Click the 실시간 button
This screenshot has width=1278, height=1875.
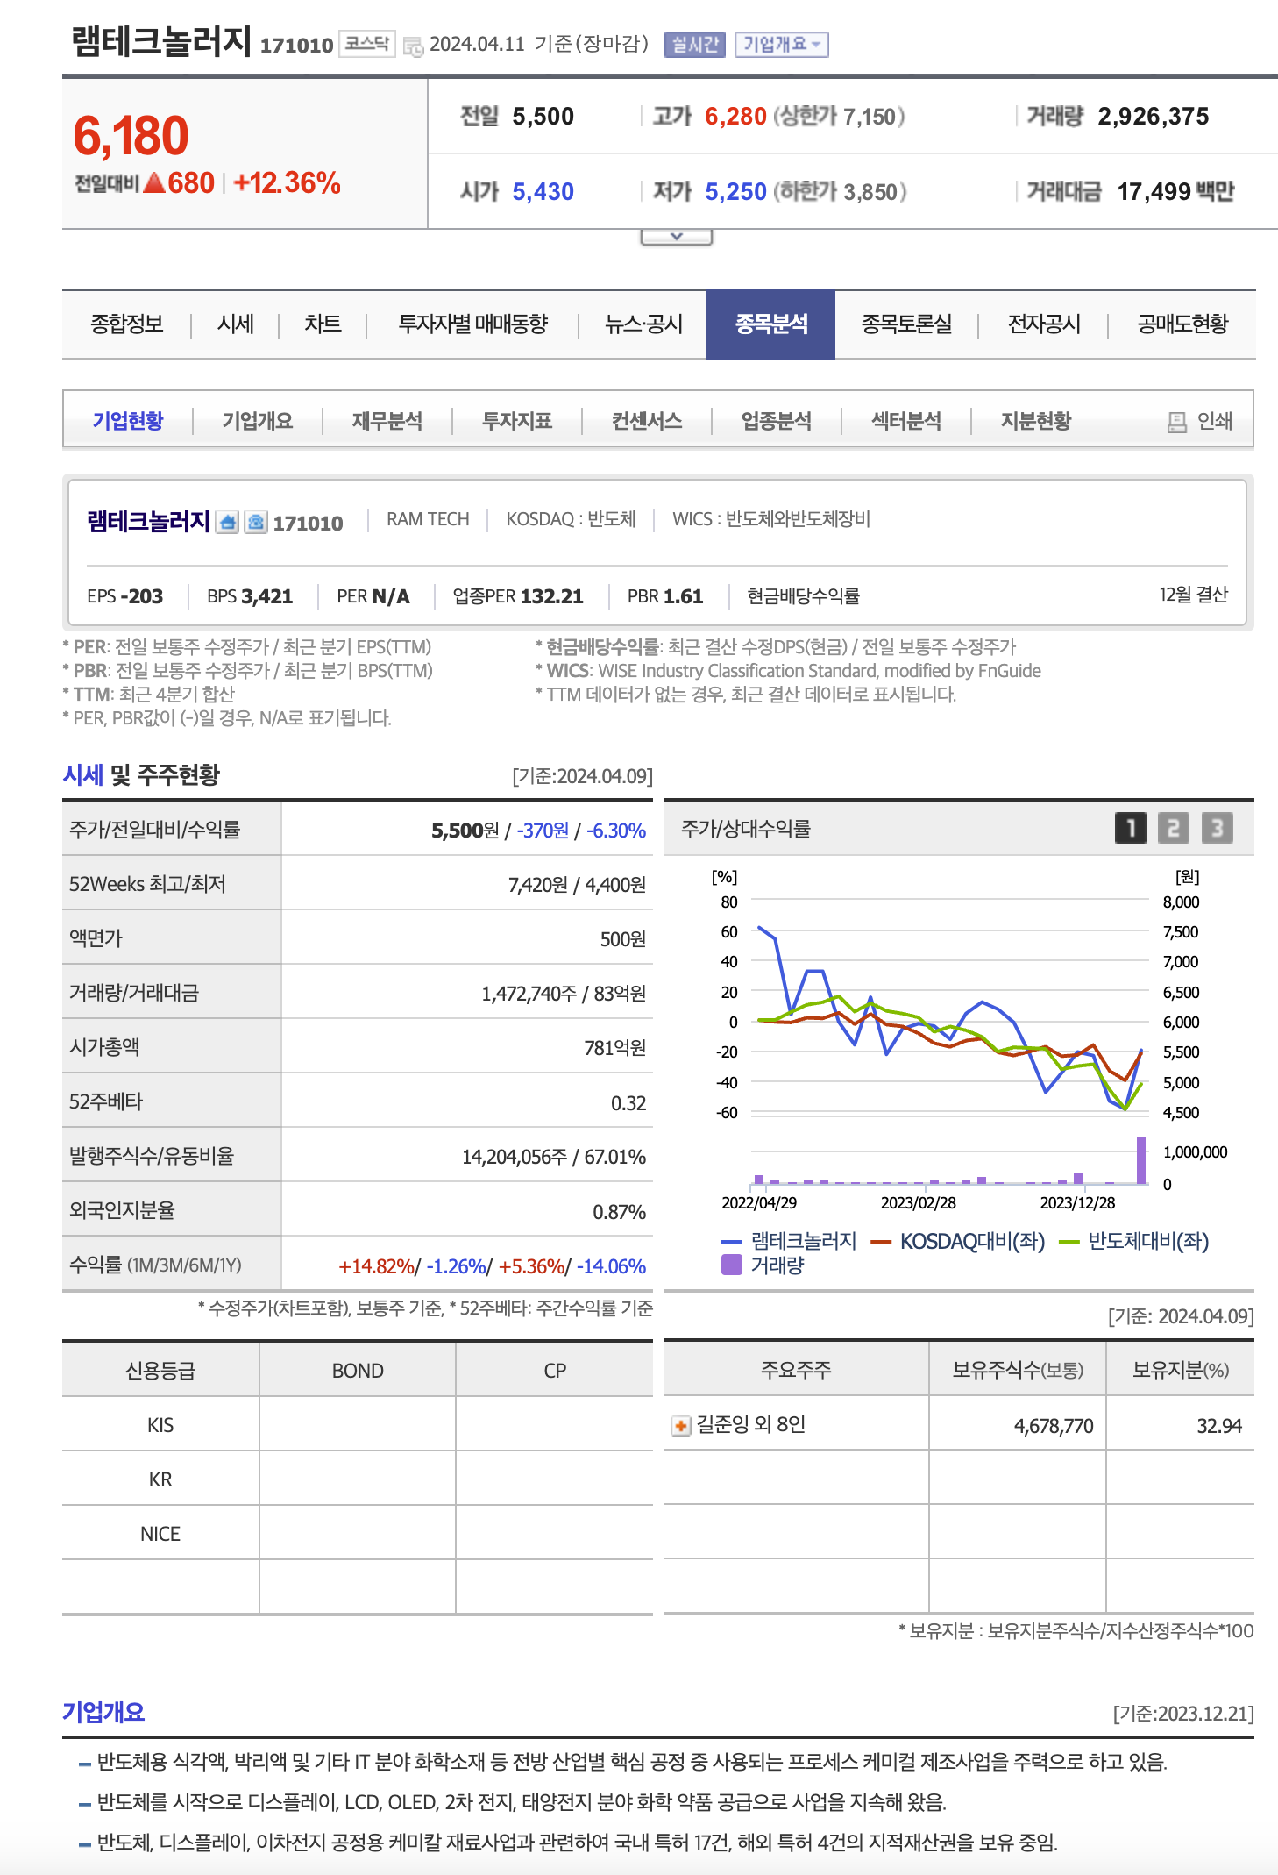pyautogui.click(x=695, y=45)
